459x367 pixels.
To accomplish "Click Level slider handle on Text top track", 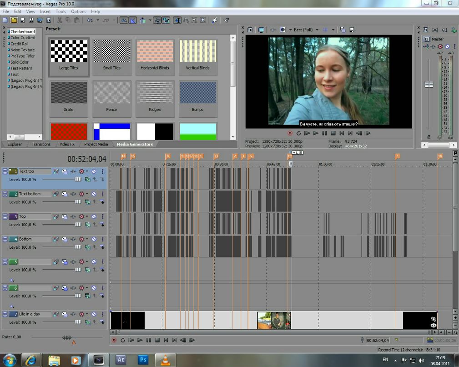I will click(x=78, y=179).
